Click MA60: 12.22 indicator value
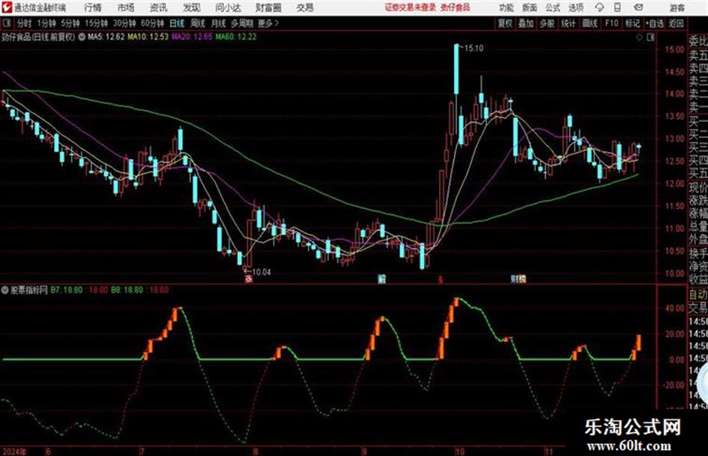 pos(236,37)
